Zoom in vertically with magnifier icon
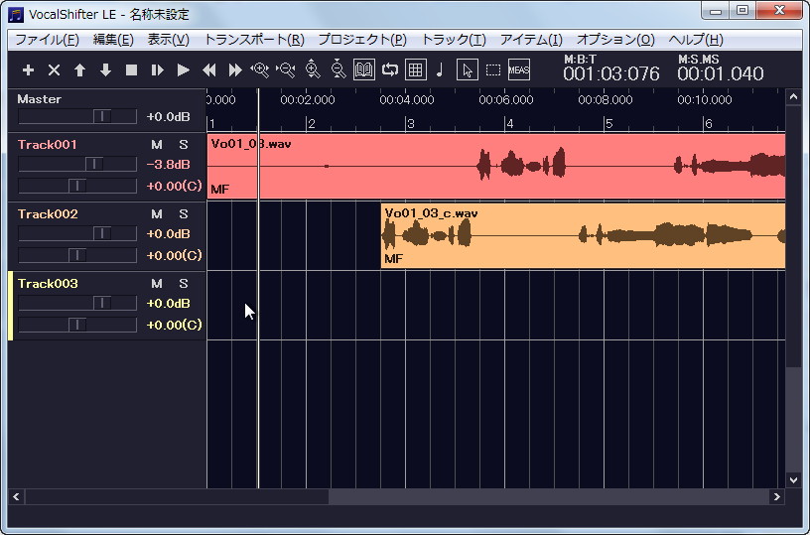Image resolution: width=810 pixels, height=535 pixels. 313,69
